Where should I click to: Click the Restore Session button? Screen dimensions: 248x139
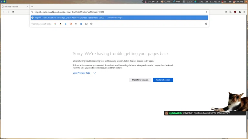pyautogui.click(x=163, y=80)
